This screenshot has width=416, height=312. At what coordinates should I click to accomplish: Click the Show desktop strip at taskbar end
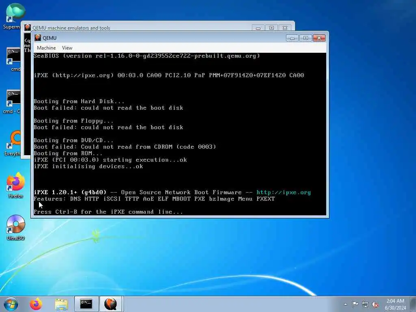pyautogui.click(x=414, y=304)
